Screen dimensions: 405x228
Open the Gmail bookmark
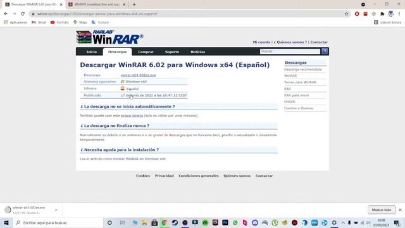tap(39, 23)
